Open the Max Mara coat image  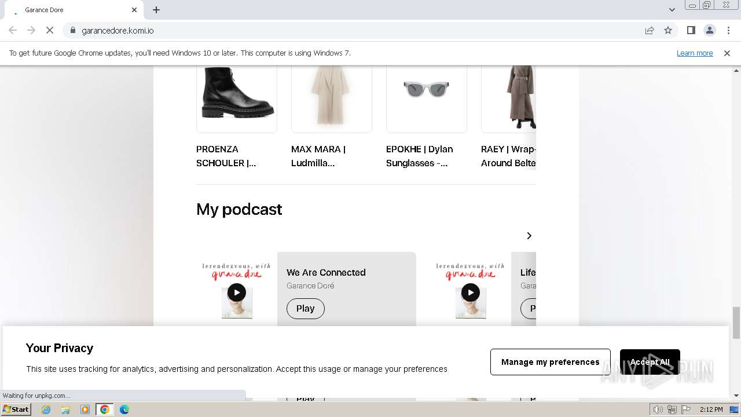tap(332, 99)
